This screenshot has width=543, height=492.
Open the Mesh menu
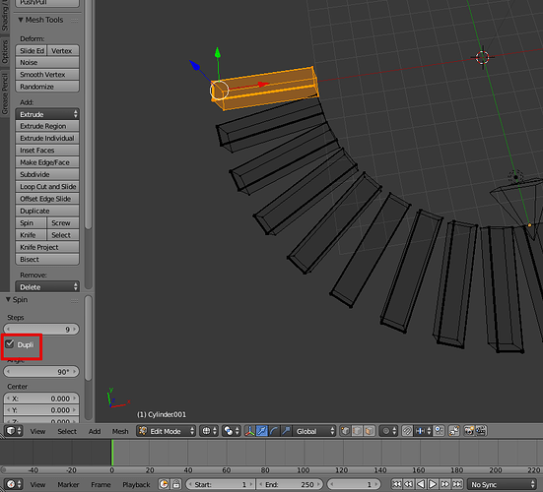[x=120, y=432]
